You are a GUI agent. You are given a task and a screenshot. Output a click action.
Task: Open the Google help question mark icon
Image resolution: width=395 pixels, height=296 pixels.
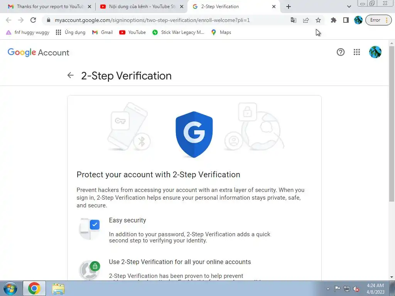[x=340, y=52]
